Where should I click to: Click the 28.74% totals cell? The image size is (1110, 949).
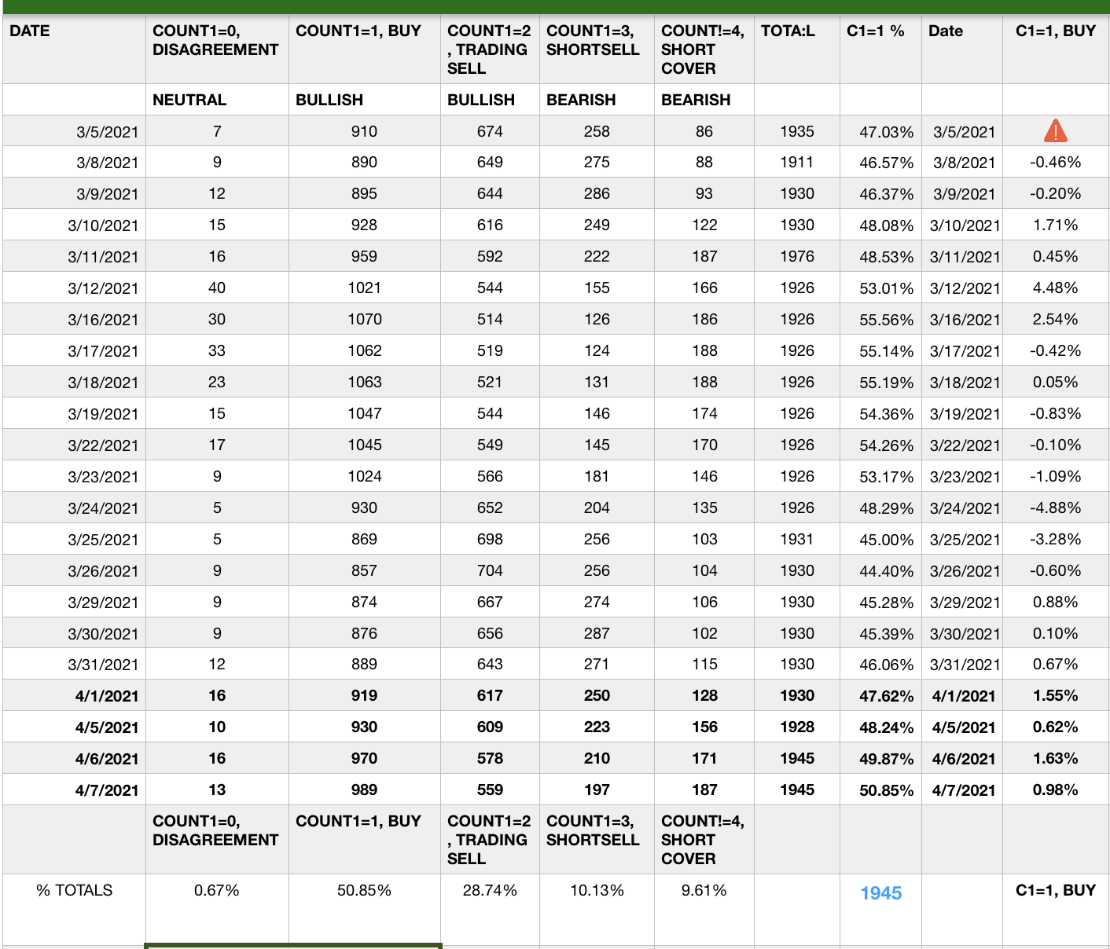click(490, 890)
